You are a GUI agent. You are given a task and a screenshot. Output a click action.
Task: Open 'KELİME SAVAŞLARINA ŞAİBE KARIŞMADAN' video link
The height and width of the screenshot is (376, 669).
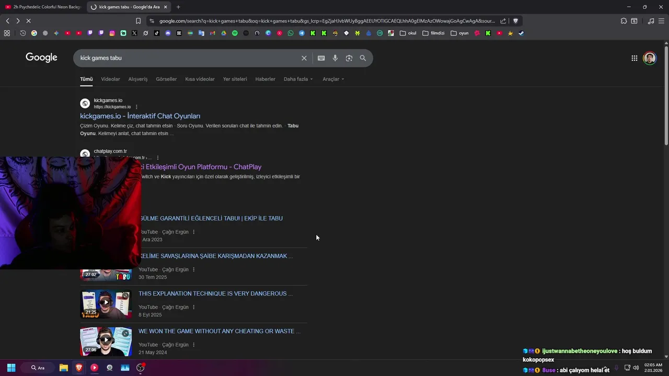215,256
